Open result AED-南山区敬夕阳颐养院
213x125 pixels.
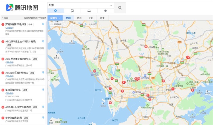tap(18, 107)
